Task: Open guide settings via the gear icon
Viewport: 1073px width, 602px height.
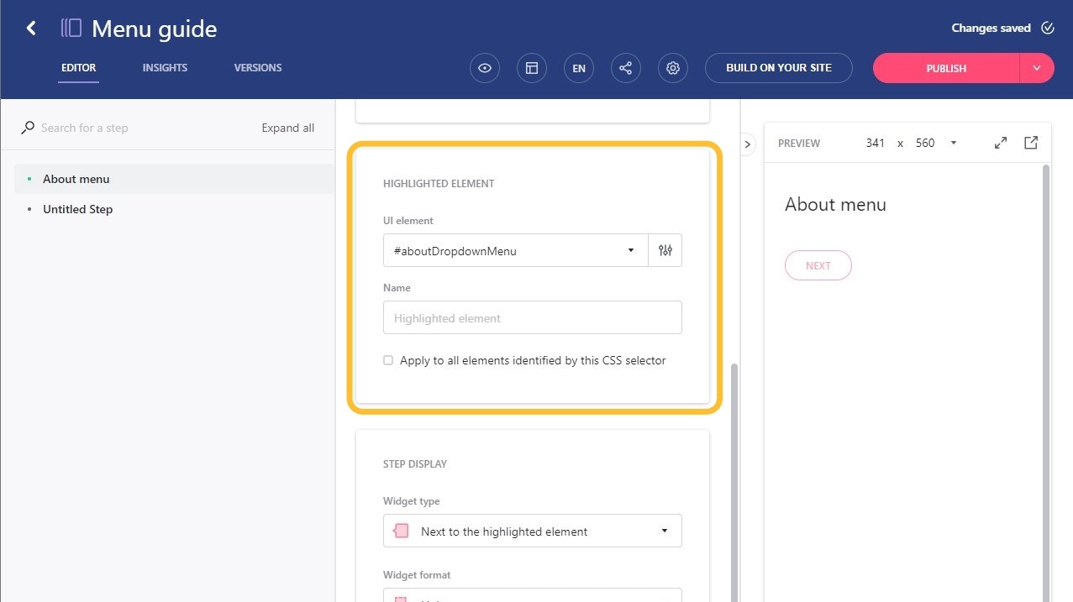Action: 672,68
